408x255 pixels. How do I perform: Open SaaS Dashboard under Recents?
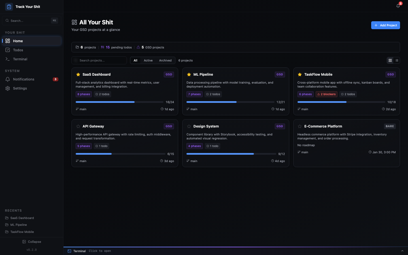point(22,218)
